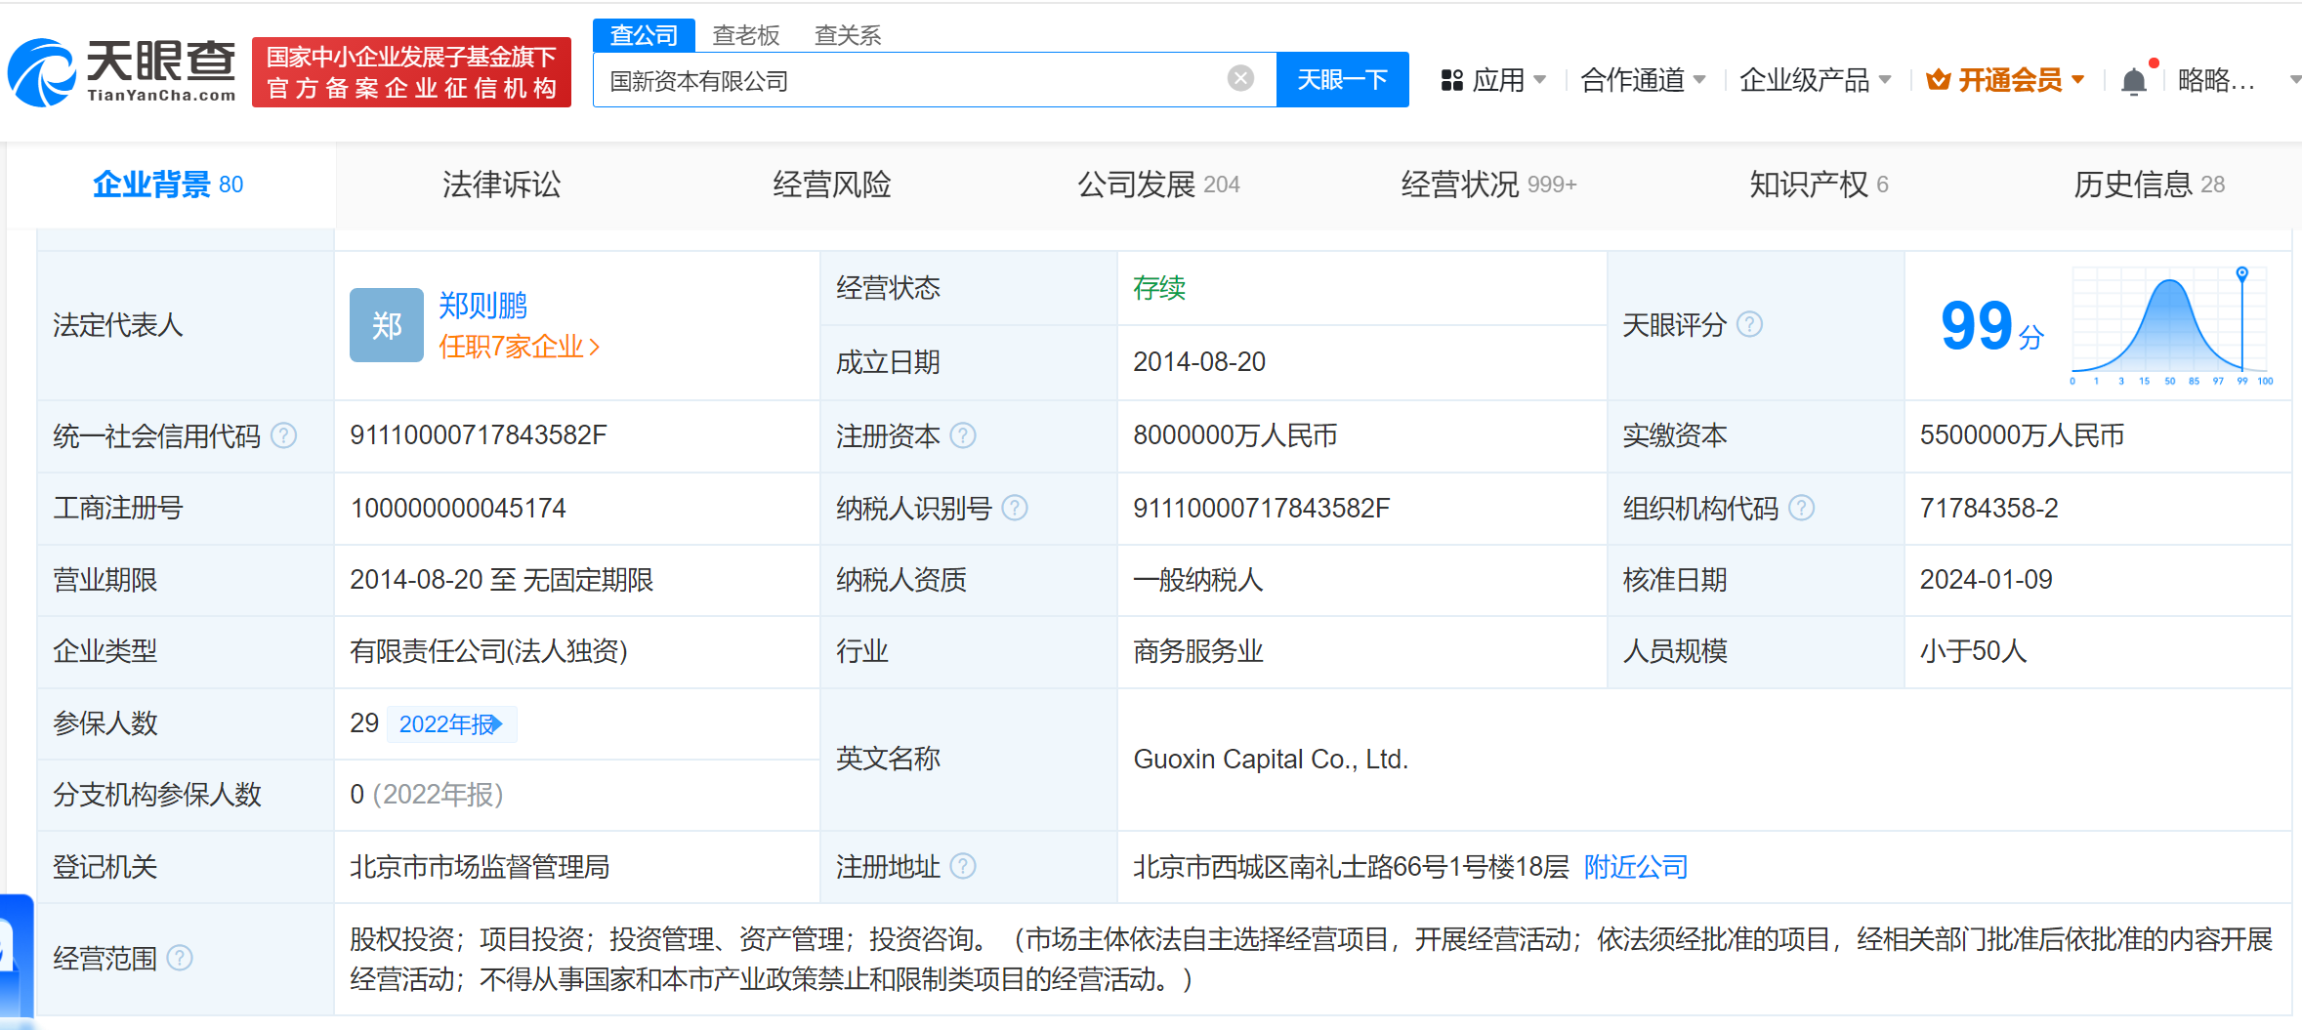2302x1030 pixels.
Task: Click help icon beside 注册地址
Action: [x=963, y=867]
